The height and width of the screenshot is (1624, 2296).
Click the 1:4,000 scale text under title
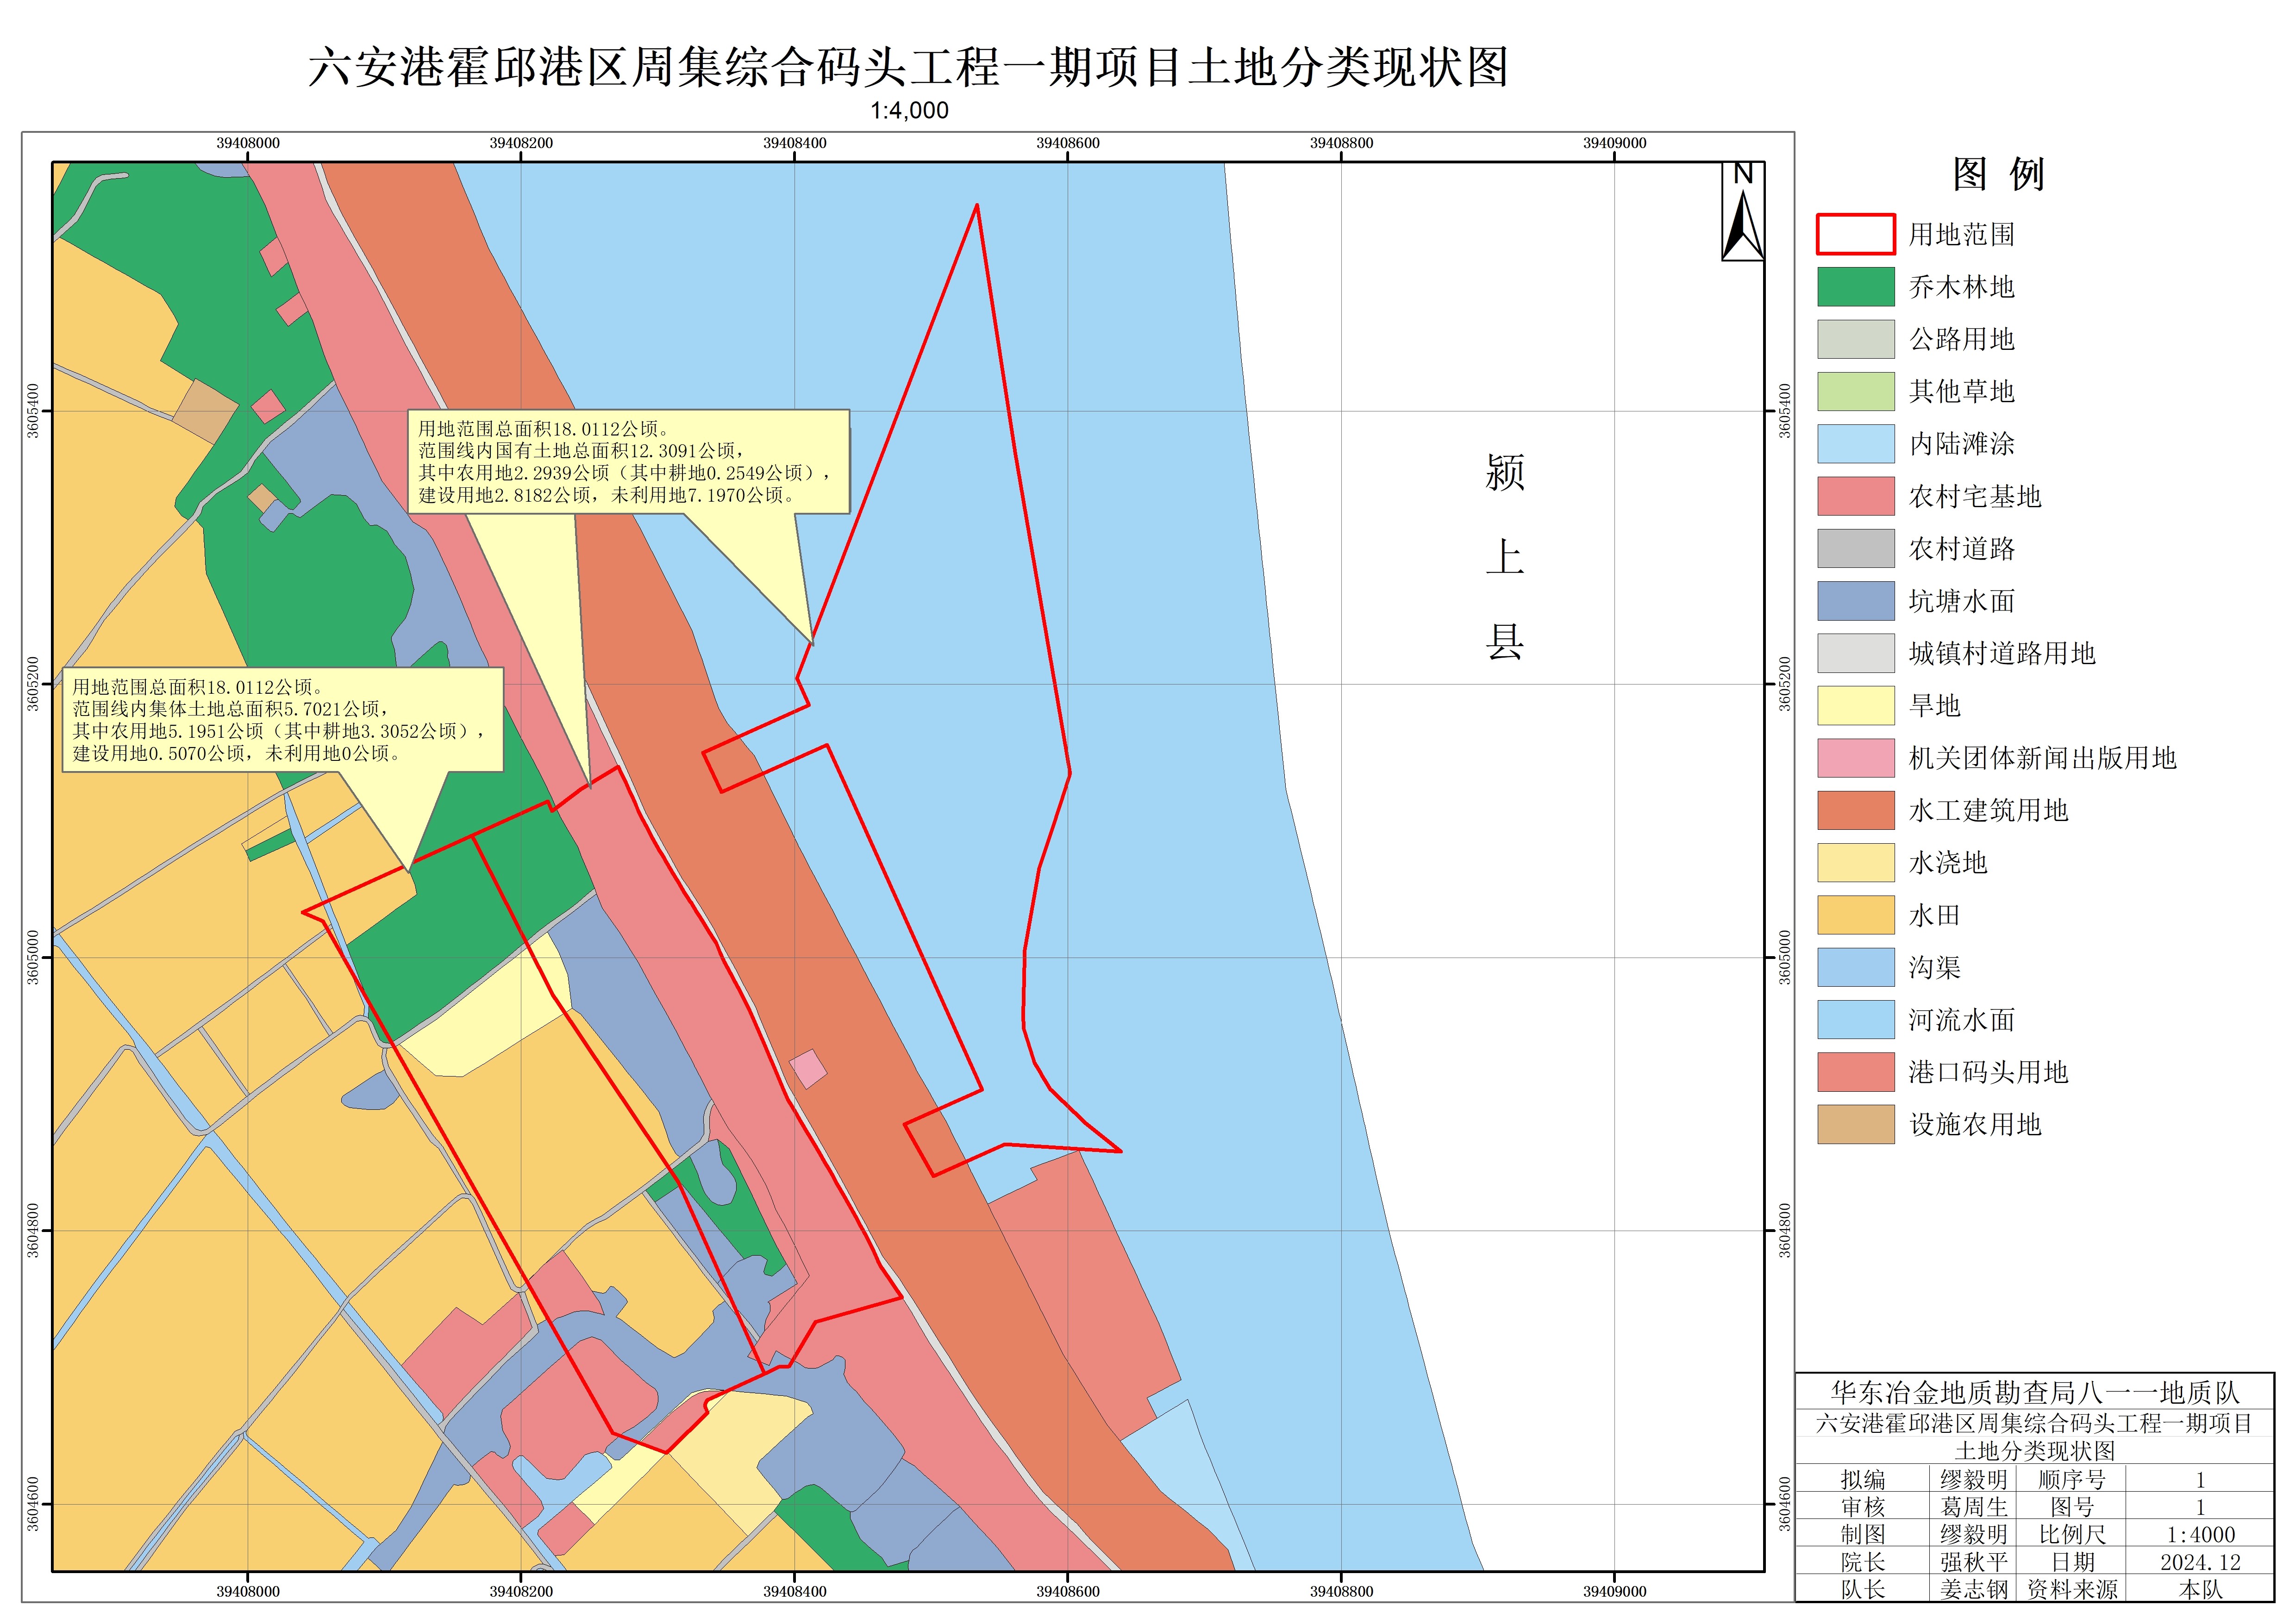(x=908, y=111)
